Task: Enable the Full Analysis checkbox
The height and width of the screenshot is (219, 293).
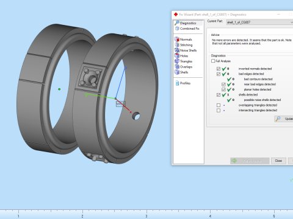Action: [213, 61]
